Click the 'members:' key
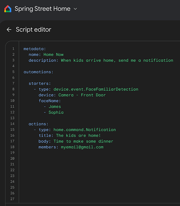 click(x=48, y=147)
